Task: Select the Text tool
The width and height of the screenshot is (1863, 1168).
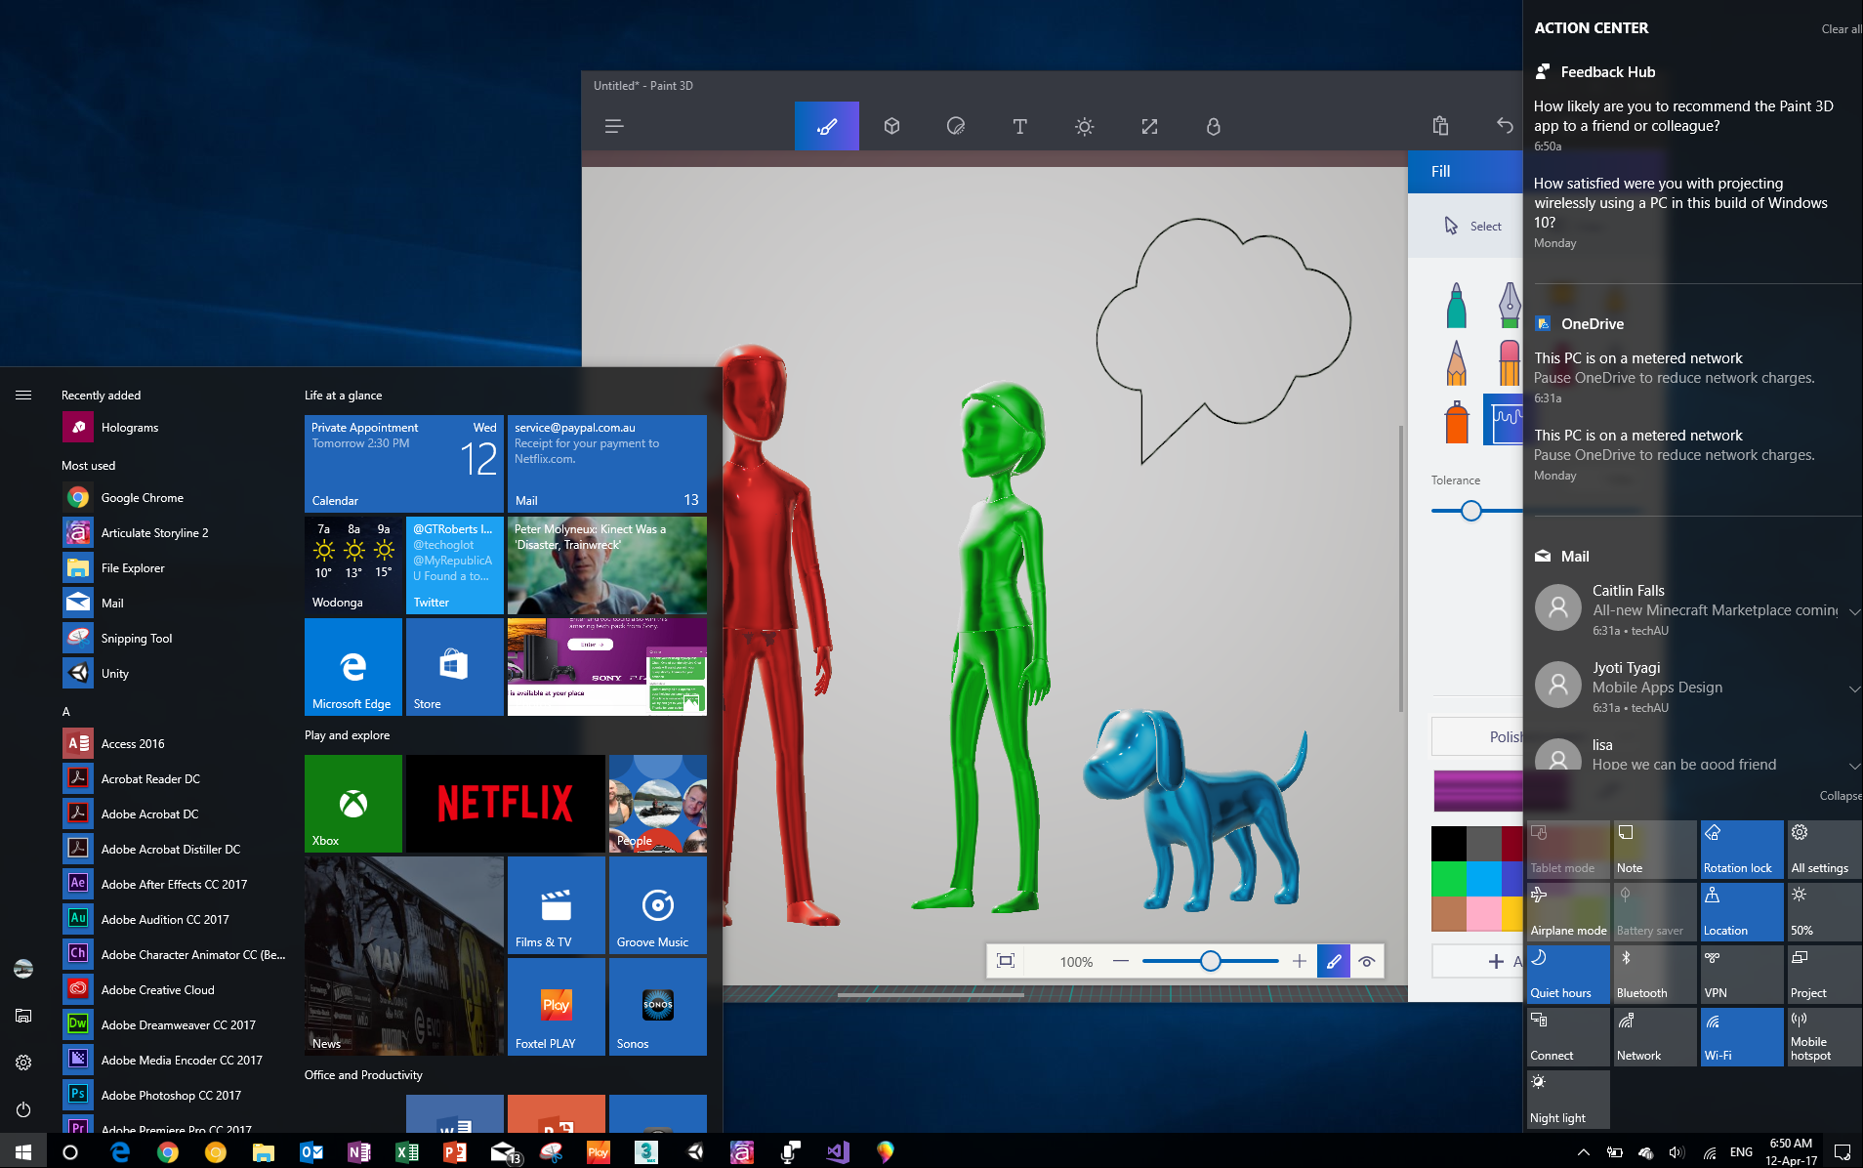Action: (1019, 126)
